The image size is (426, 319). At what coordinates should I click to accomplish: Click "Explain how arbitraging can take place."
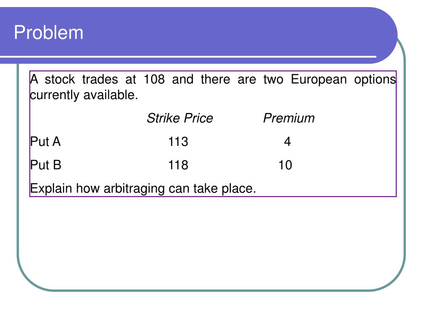(x=143, y=189)
